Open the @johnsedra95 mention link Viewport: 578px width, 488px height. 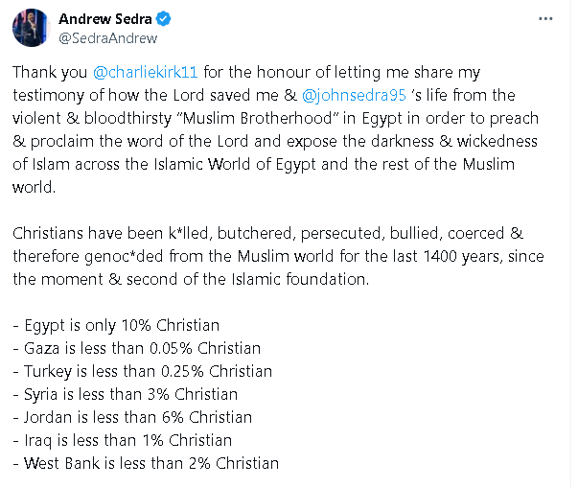[x=354, y=95]
